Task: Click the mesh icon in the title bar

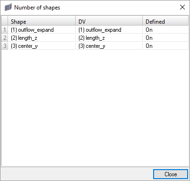Action: [8, 8]
